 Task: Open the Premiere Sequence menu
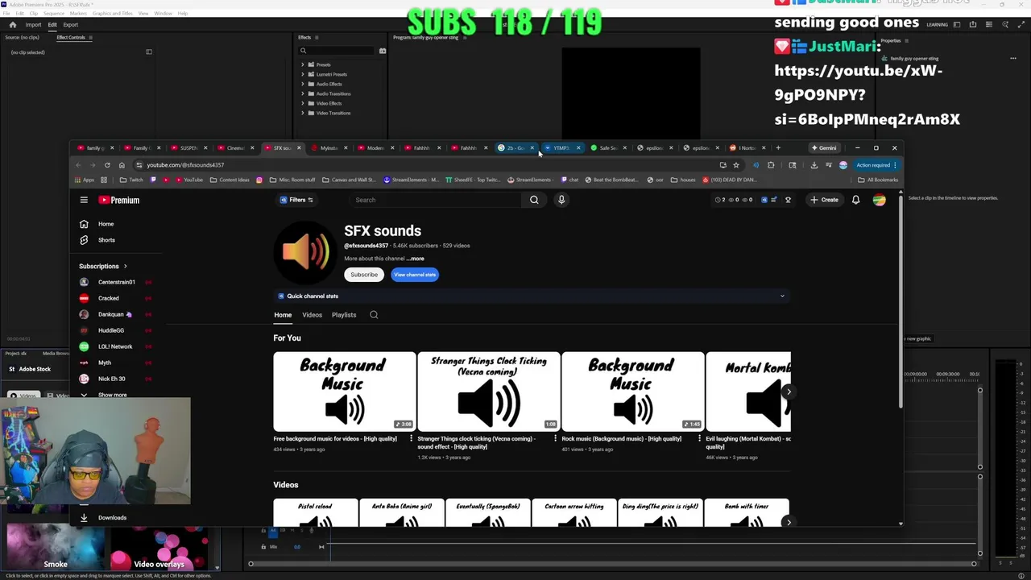click(x=53, y=14)
